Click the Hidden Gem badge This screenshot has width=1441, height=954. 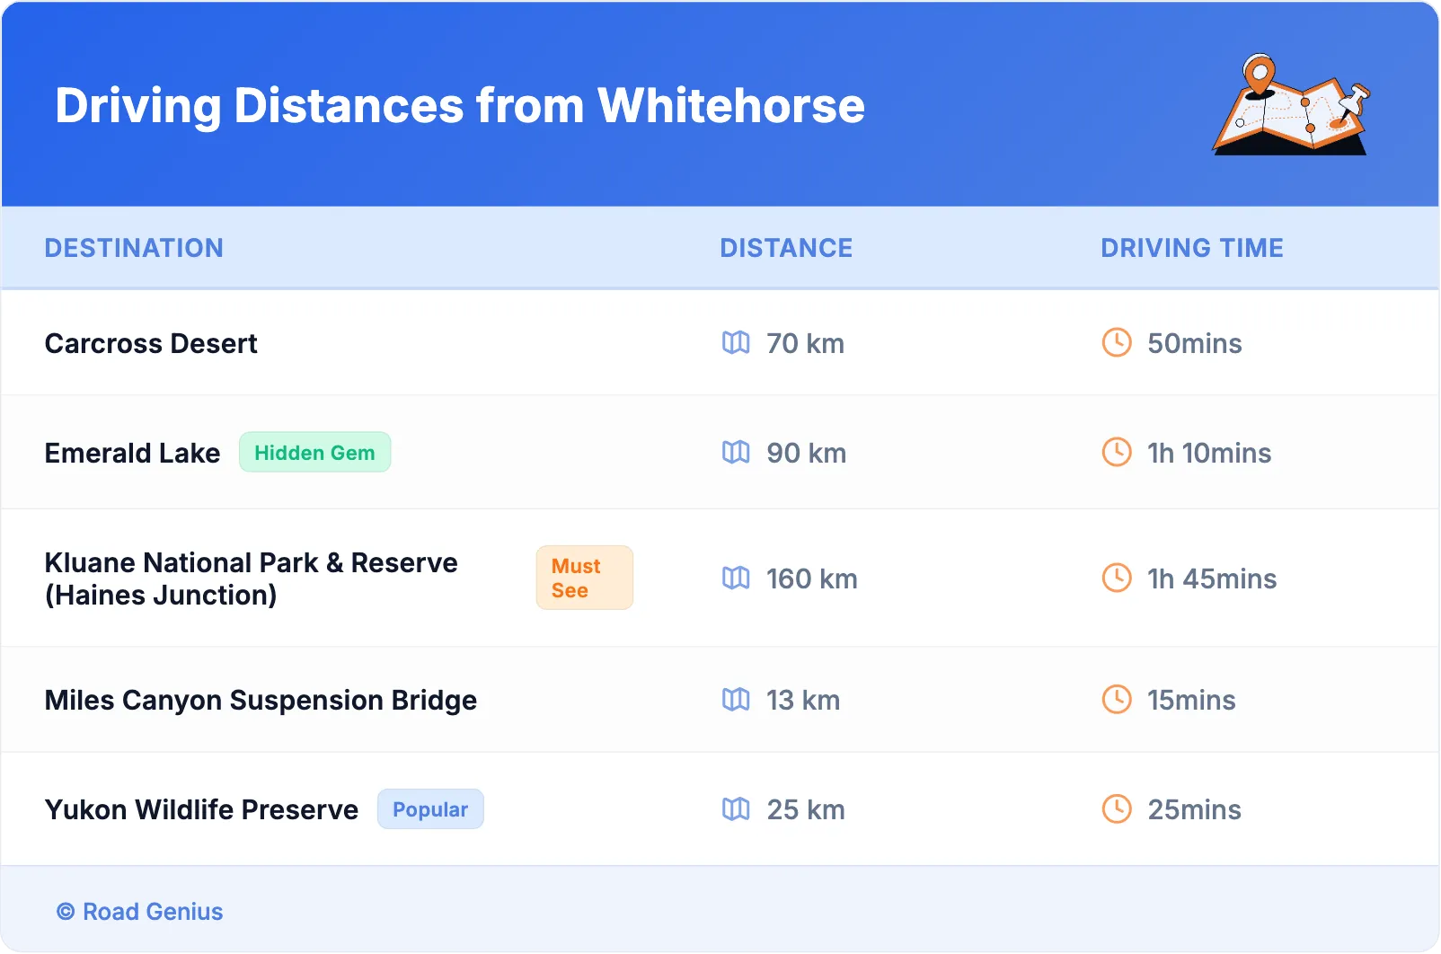pyautogui.click(x=314, y=452)
